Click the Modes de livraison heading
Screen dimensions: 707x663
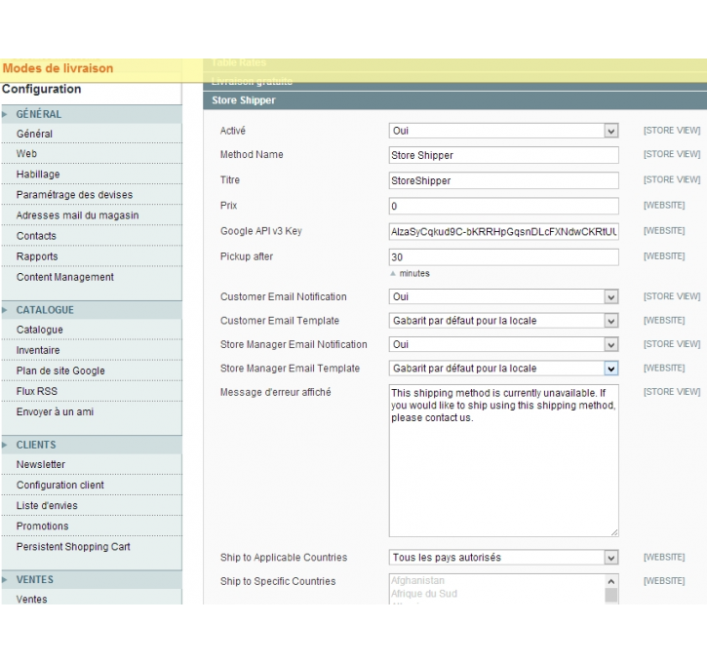(x=59, y=68)
